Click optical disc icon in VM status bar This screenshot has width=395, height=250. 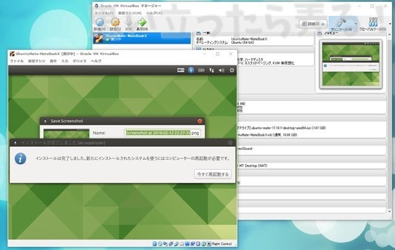160,244
